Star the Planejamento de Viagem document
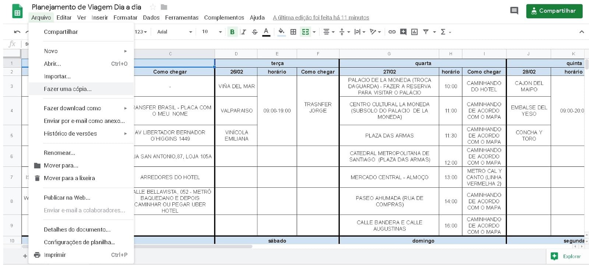The image size is (589, 266). [x=153, y=7]
